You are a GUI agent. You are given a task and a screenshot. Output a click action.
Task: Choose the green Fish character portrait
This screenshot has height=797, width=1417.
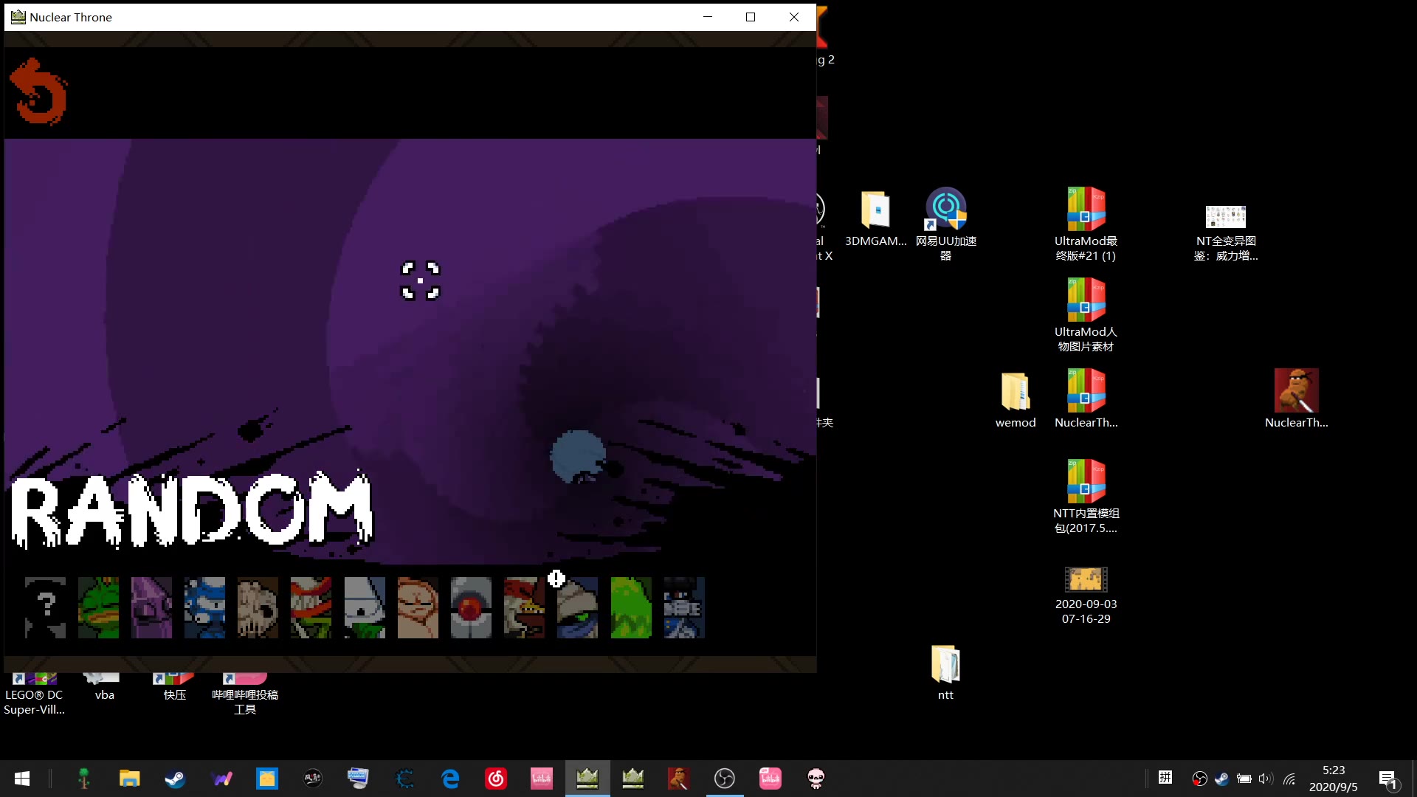99,607
